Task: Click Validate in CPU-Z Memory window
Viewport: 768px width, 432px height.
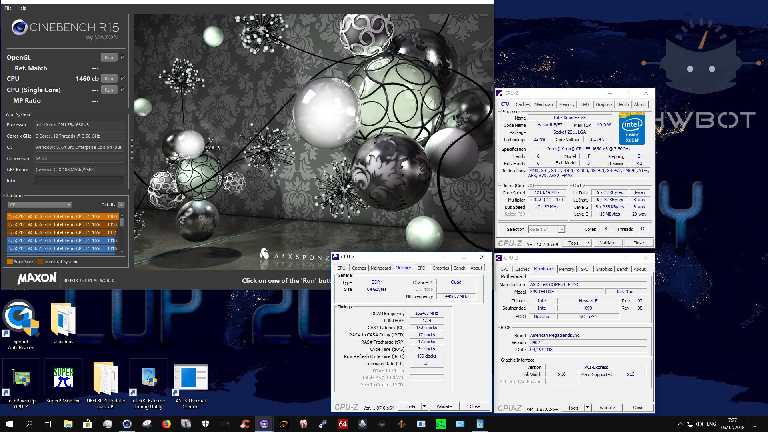Action: (x=444, y=406)
